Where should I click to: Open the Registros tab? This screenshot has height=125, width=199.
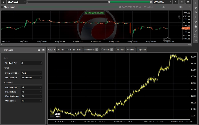pyautogui.click(x=142, y=50)
